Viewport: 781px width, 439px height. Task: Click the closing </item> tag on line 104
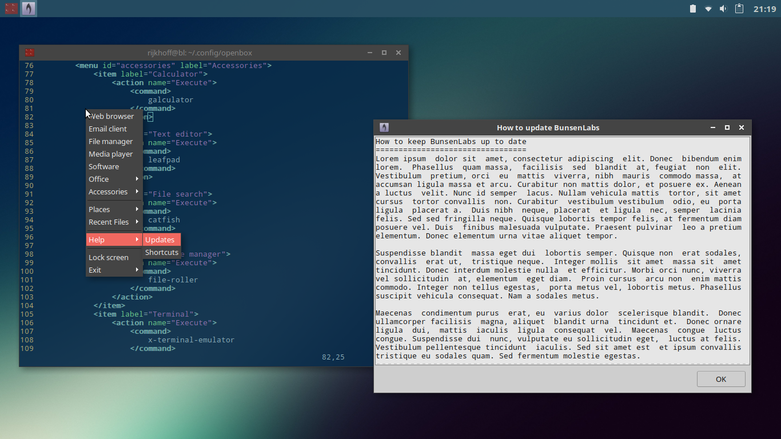(x=109, y=305)
